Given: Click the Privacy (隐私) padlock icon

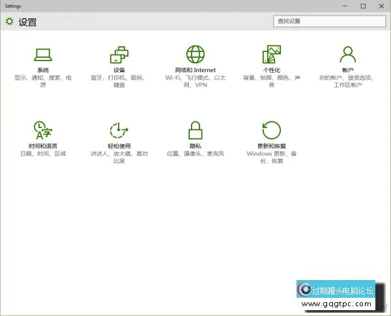Looking at the screenshot, I should (195, 129).
